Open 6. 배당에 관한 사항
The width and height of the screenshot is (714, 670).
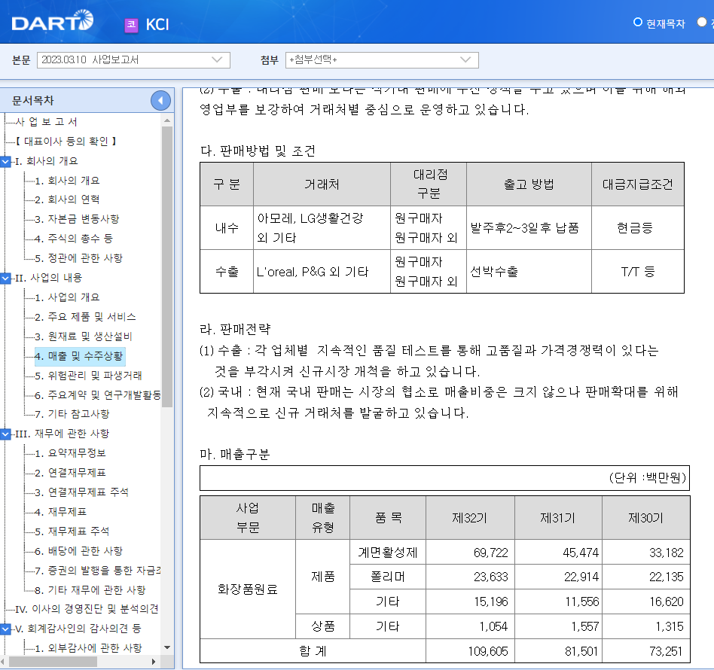click(79, 552)
